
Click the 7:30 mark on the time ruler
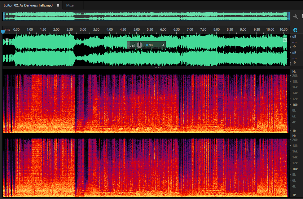(203, 29)
